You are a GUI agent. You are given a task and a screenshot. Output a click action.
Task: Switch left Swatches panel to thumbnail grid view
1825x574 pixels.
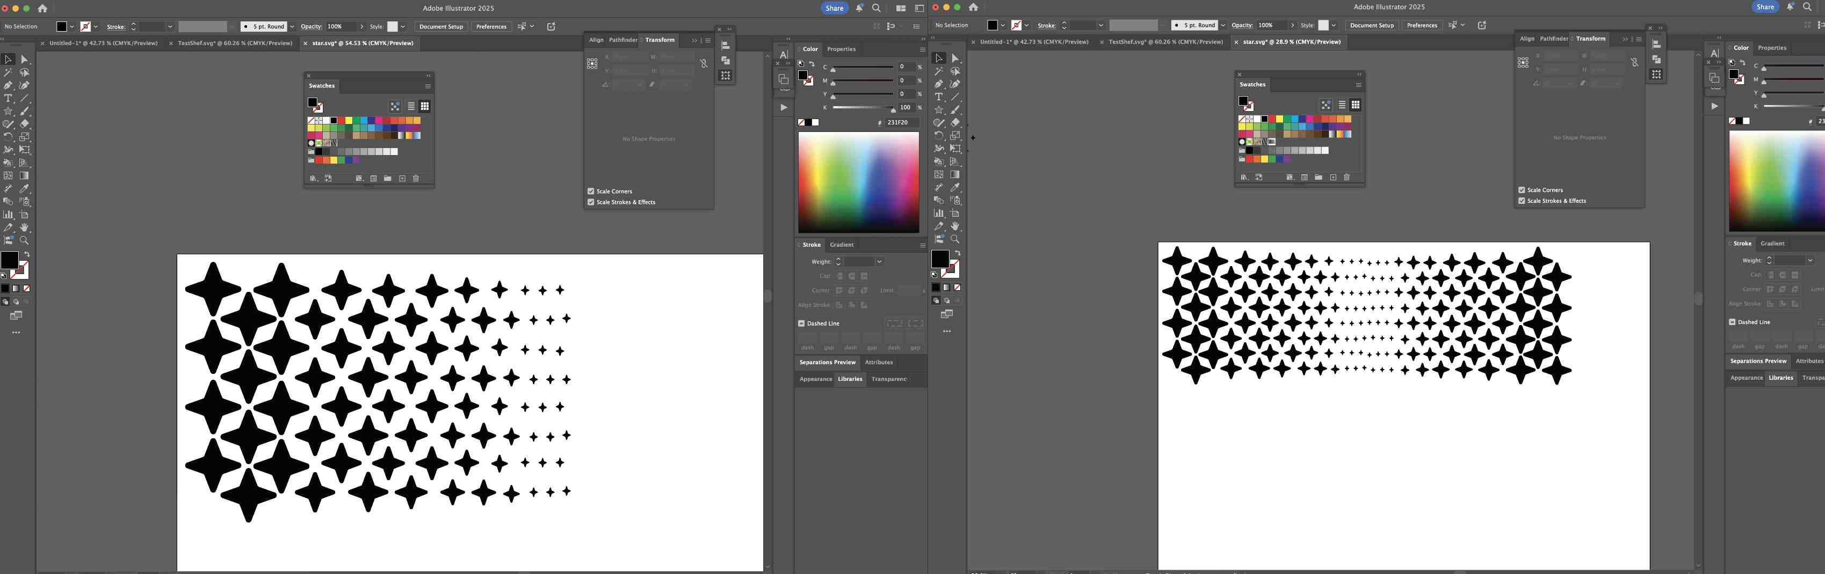(425, 106)
